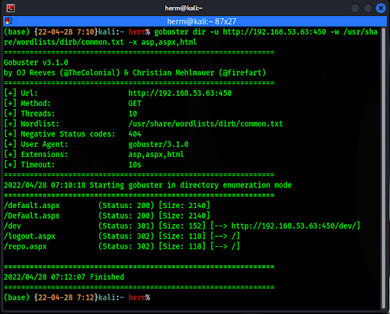Click the '07:12:07 Finished' status line
Screen dimensions: 390x314
coord(88,277)
